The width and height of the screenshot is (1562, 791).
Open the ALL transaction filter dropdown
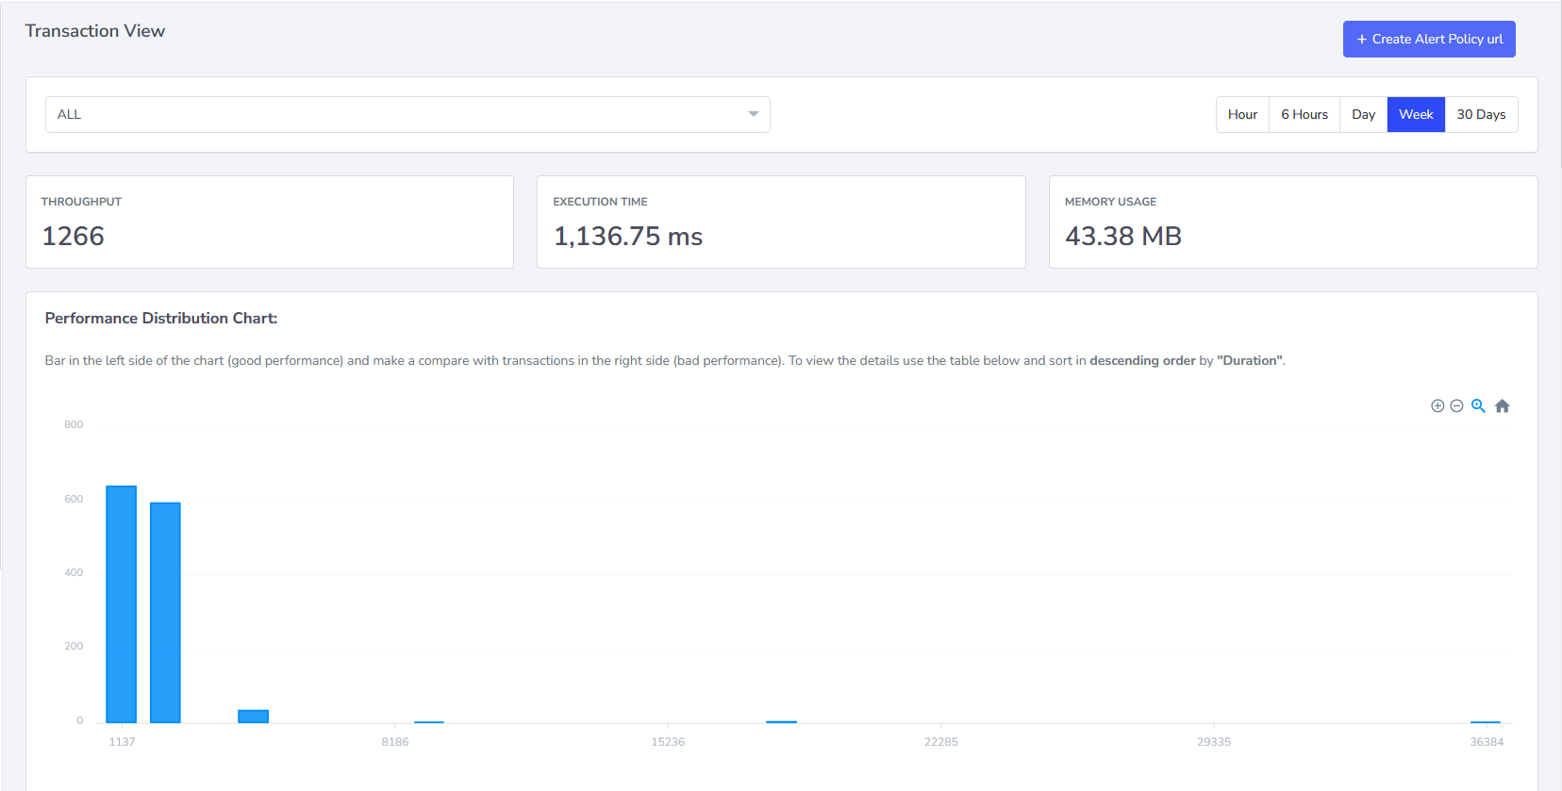pos(407,114)
